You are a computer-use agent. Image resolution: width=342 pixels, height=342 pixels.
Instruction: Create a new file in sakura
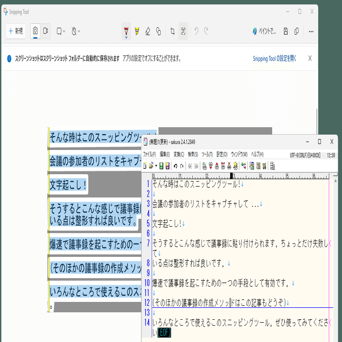click(x=145, y=166)
